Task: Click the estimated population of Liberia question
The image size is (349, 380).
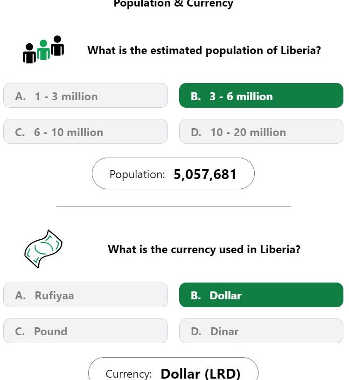Action: coord(204,50)
